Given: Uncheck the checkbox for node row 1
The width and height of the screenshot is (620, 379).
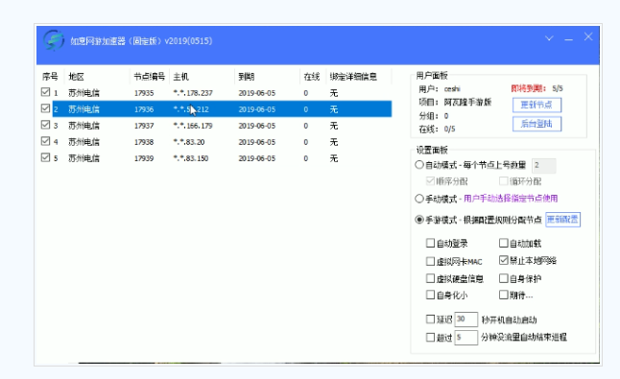Looking at the screenshot, I should coord(45,92).
